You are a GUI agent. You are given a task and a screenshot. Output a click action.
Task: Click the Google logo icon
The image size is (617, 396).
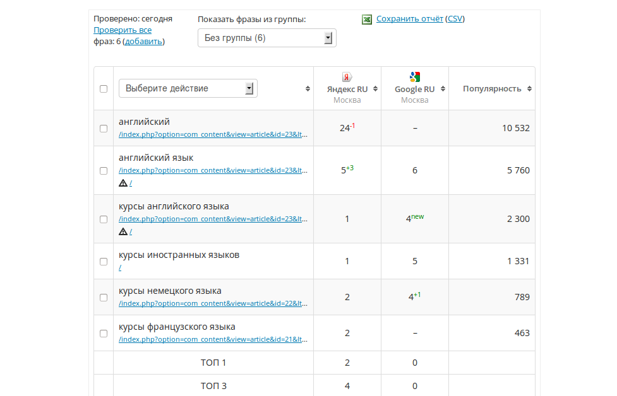pyautogui.click(x=414, y=77)
